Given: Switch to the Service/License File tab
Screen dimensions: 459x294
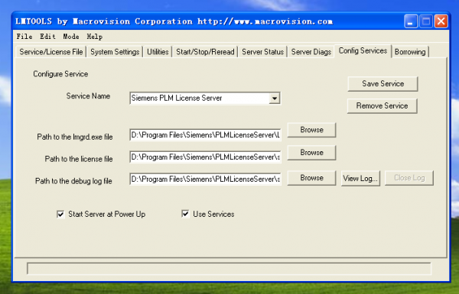Looking at the screenshot, I should [51, 52].
